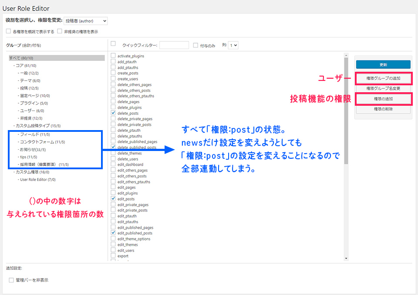
Task: Open the 列 column count dropdown
Action: [233, 45]
